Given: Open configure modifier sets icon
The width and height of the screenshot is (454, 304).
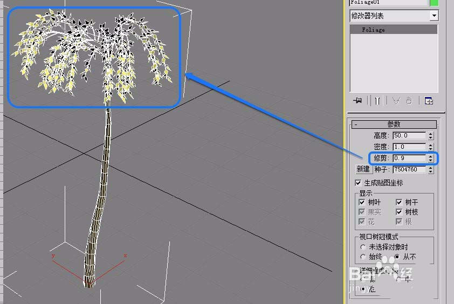Looking at the screenshot, I should [x=429, y=101].
